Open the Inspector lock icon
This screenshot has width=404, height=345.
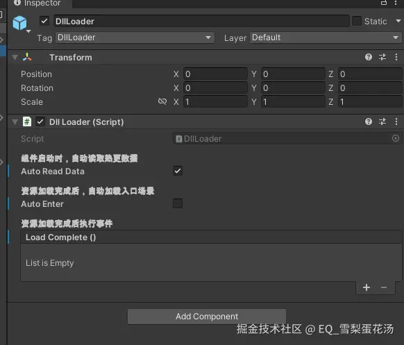[384, 3]
